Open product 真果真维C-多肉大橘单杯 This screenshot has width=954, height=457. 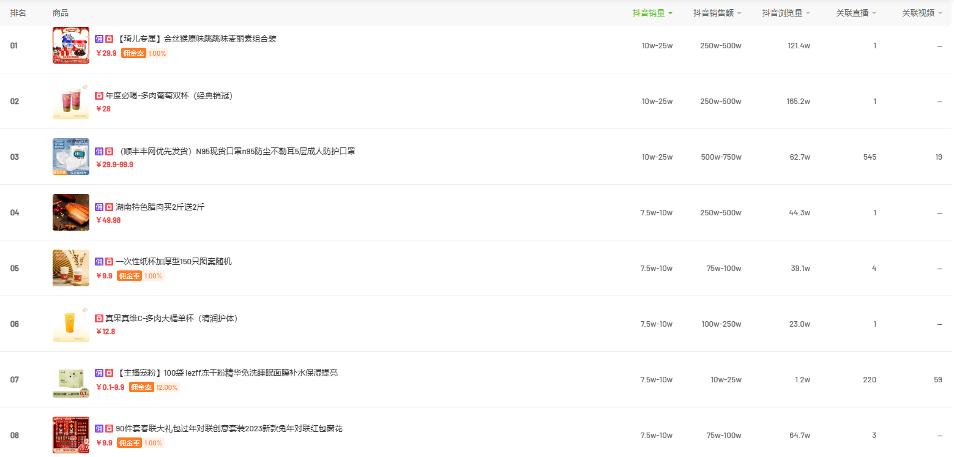pyautogui.click(x=171, y=319)
